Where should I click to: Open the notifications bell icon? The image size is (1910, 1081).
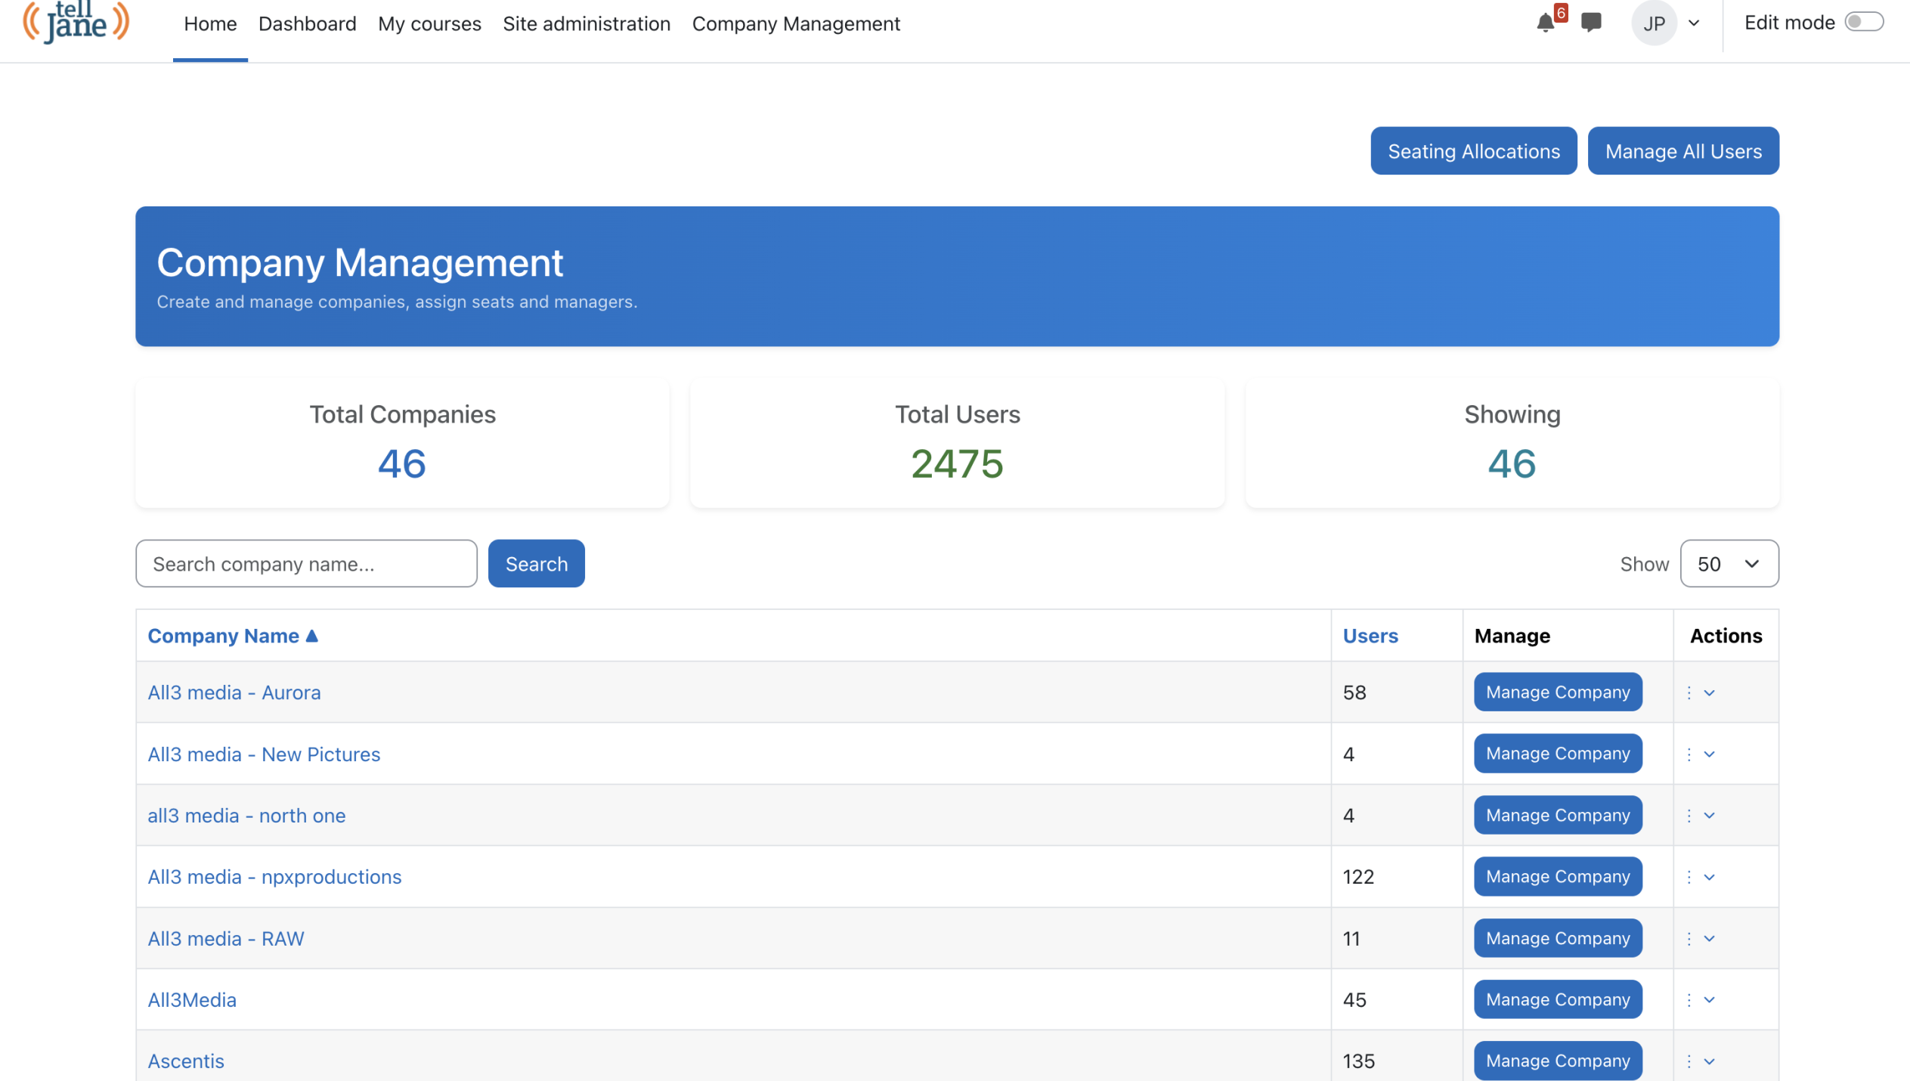1546,23
